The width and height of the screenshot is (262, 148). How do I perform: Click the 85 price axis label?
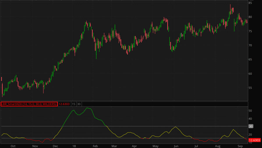pos(250,3)
